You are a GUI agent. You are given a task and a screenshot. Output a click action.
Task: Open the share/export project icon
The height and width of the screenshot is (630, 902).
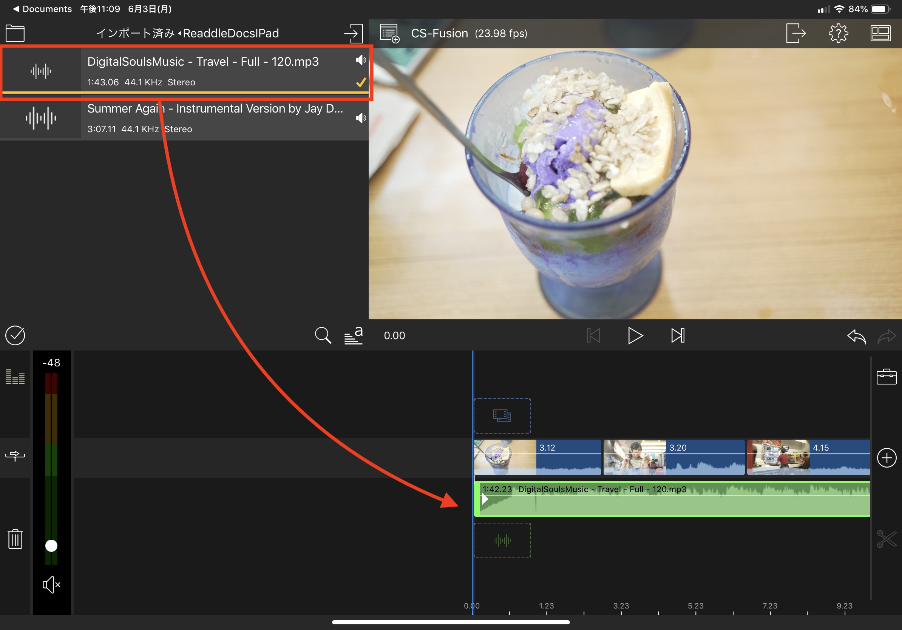tap(795, 33)
